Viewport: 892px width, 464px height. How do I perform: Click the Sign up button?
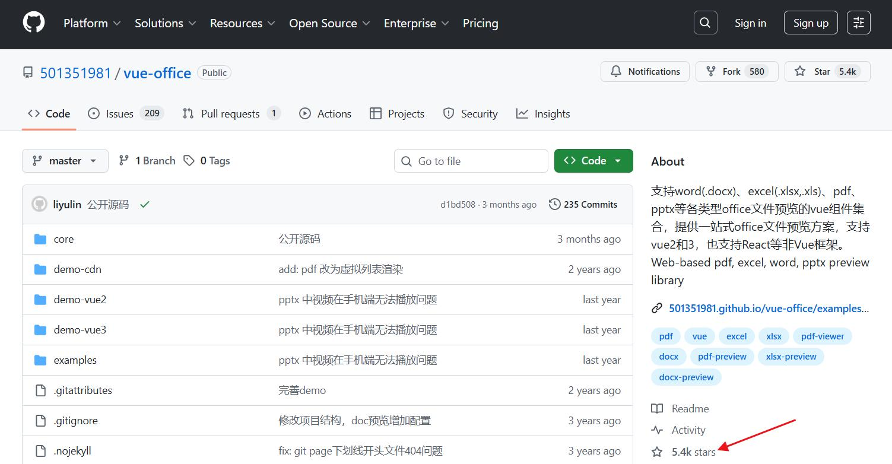pos(811,23)
